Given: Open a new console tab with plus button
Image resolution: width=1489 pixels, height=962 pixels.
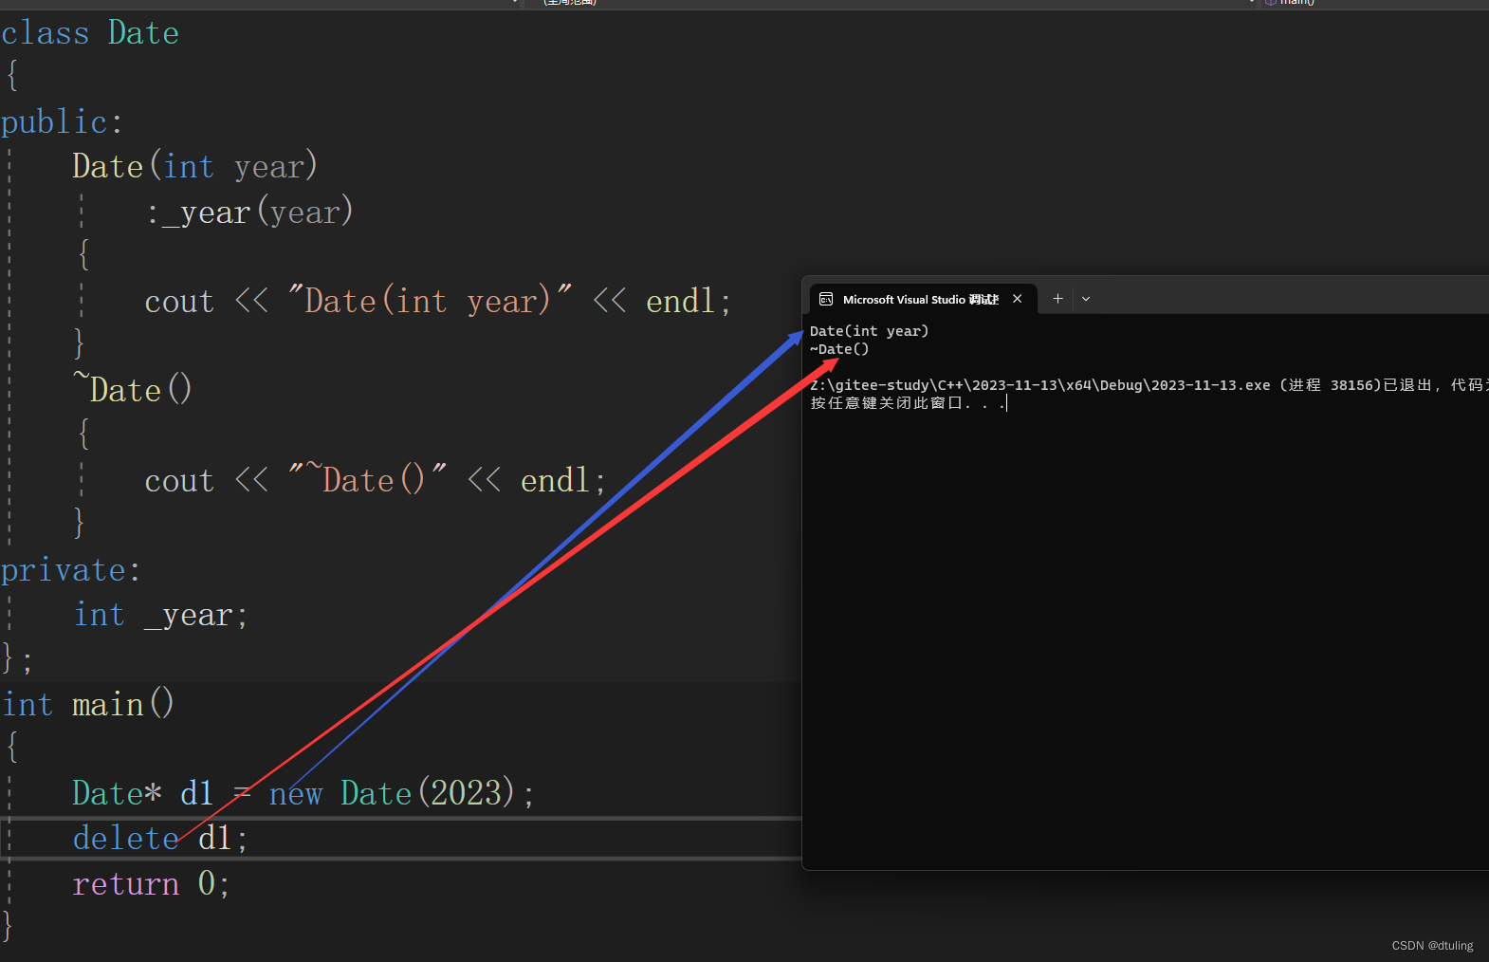Looking at the screenshot, I should pyautogui.click(x=1057, y=299).
